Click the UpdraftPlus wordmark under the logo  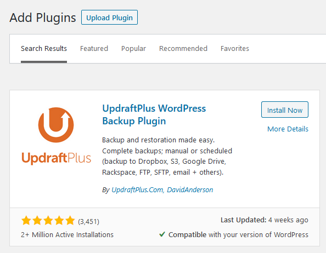point(57,158)
